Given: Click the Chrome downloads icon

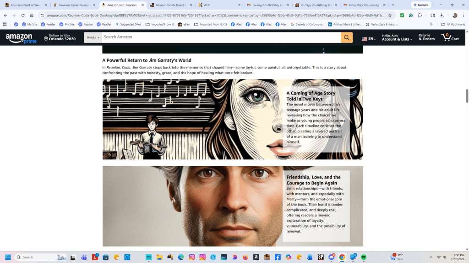Looking at the screenshot, I should pos(442,15).
